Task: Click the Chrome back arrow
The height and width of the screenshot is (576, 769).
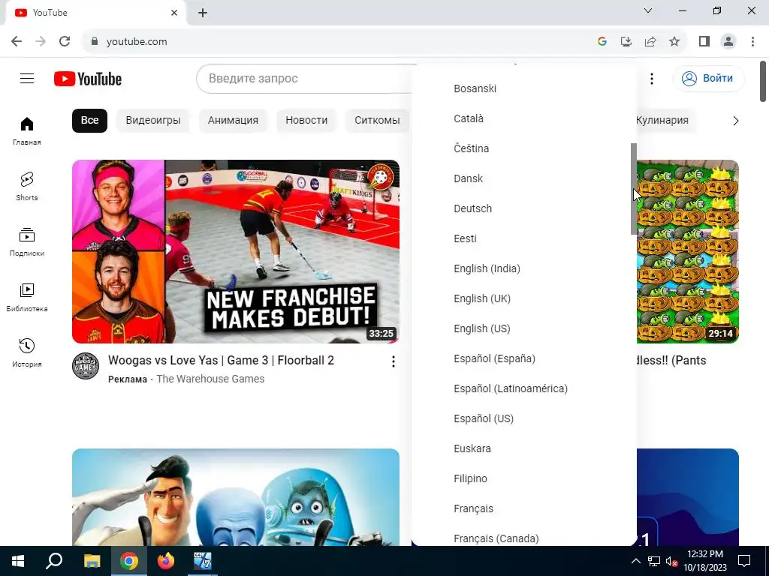Action: 17,42
